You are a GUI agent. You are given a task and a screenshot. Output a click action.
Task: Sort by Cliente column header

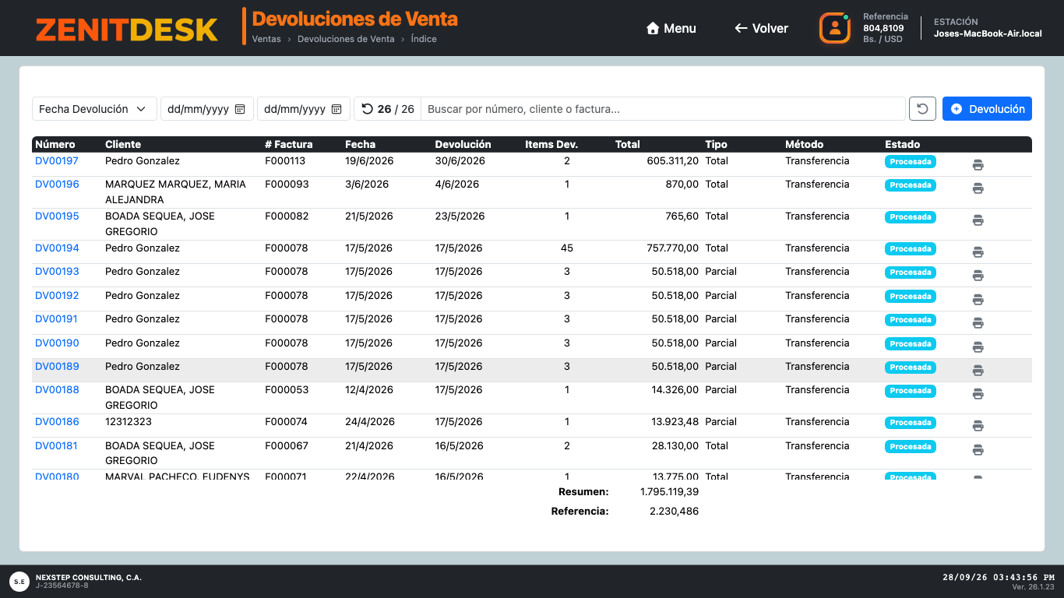(123, 144)
